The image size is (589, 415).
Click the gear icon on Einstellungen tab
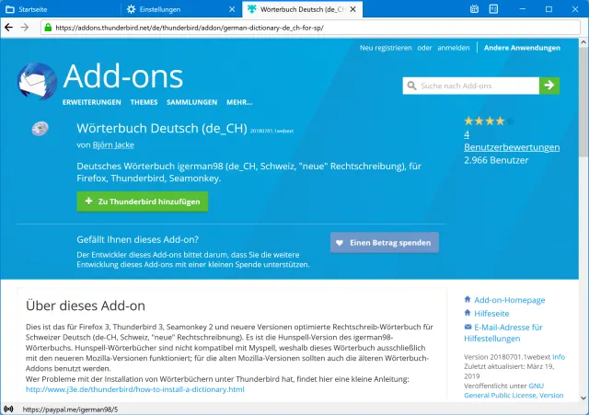131,9
